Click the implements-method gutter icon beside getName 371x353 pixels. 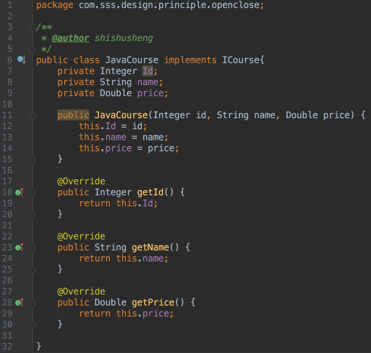click(19, 248)
